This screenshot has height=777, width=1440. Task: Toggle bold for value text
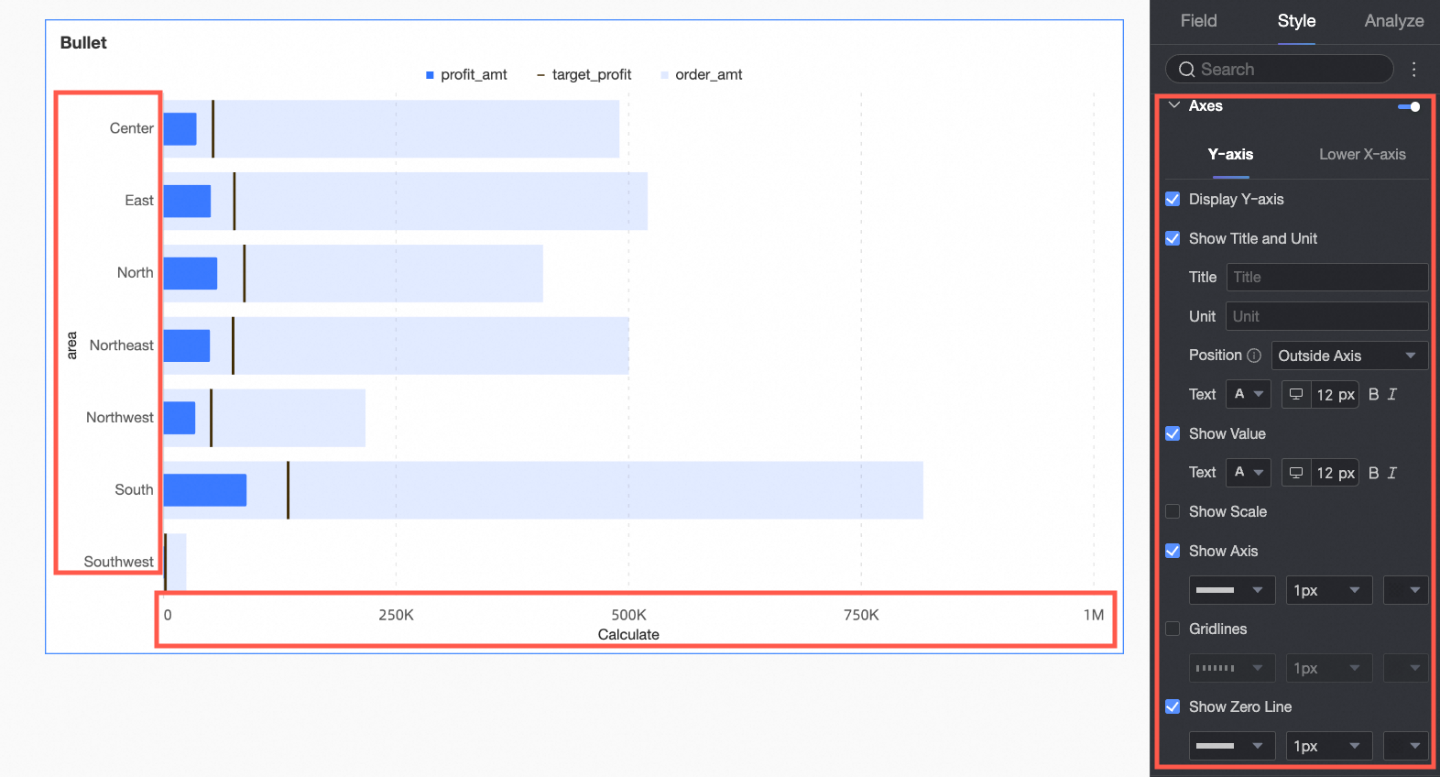(1373, 473)
